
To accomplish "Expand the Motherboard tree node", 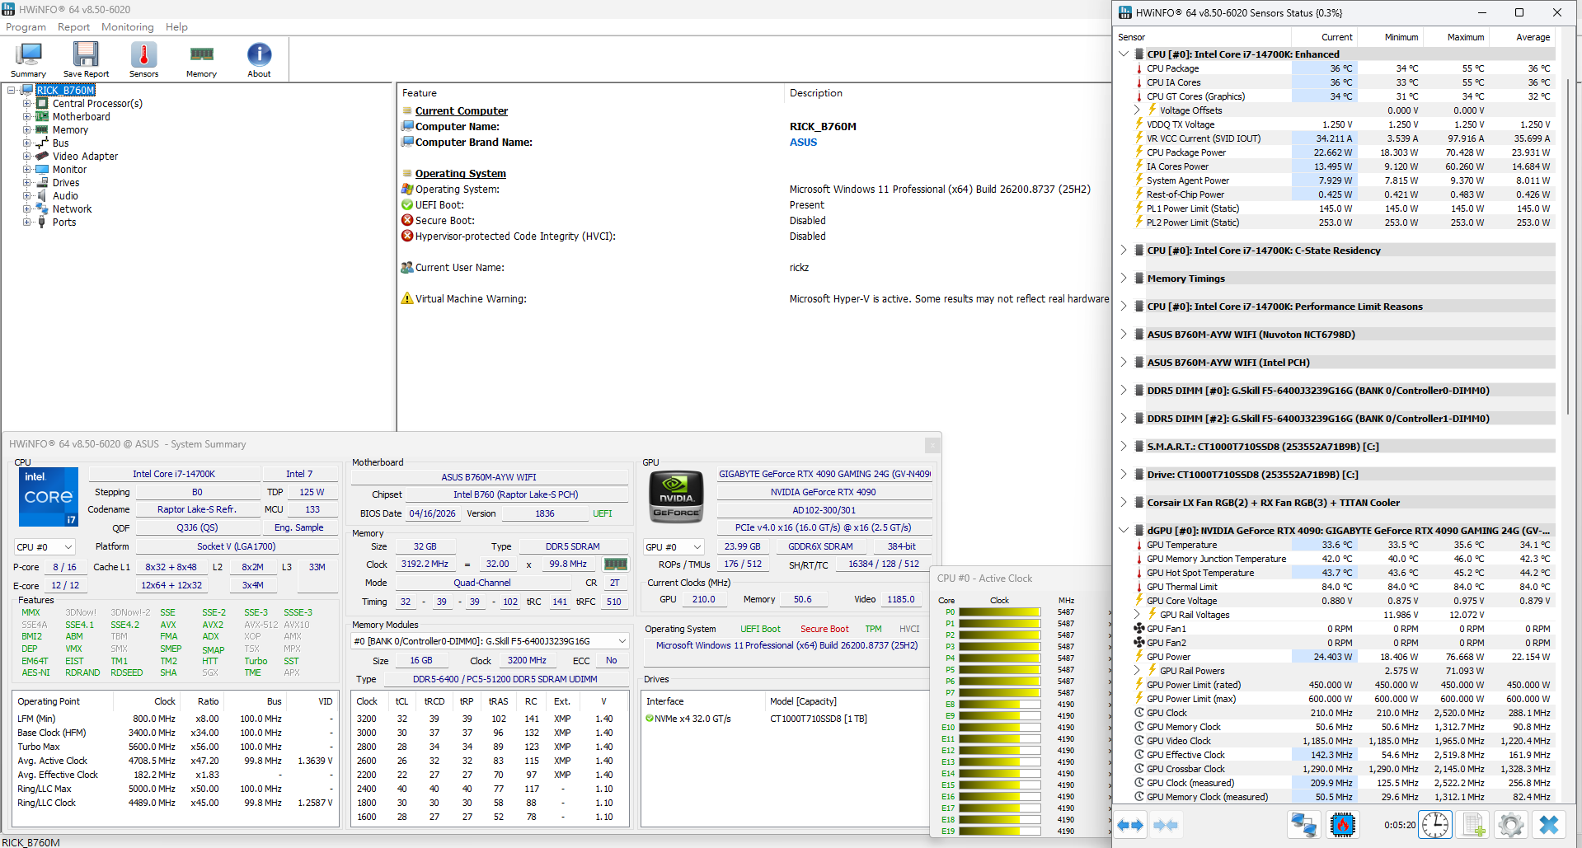I will coord(27,117).
